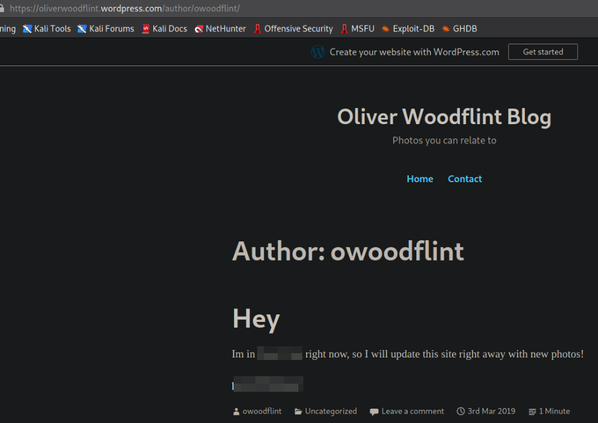
Task: Click the WordPress logo icon
Action: 318,52
